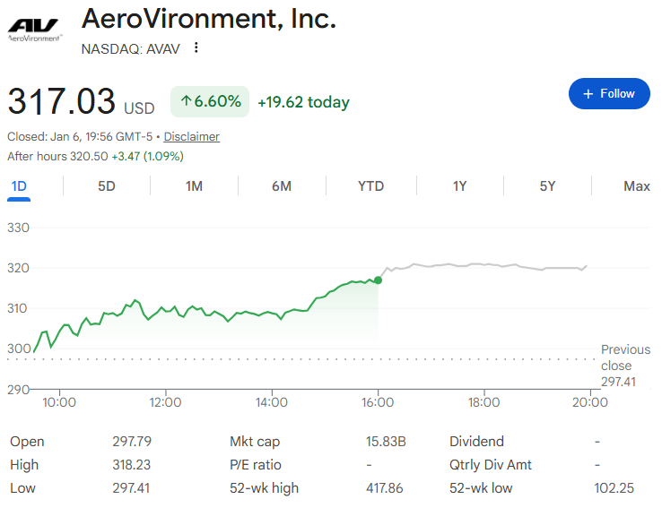Click the Mkt cap value 15.83B
This screenshot has width=662, height=508.
[386, 442]
